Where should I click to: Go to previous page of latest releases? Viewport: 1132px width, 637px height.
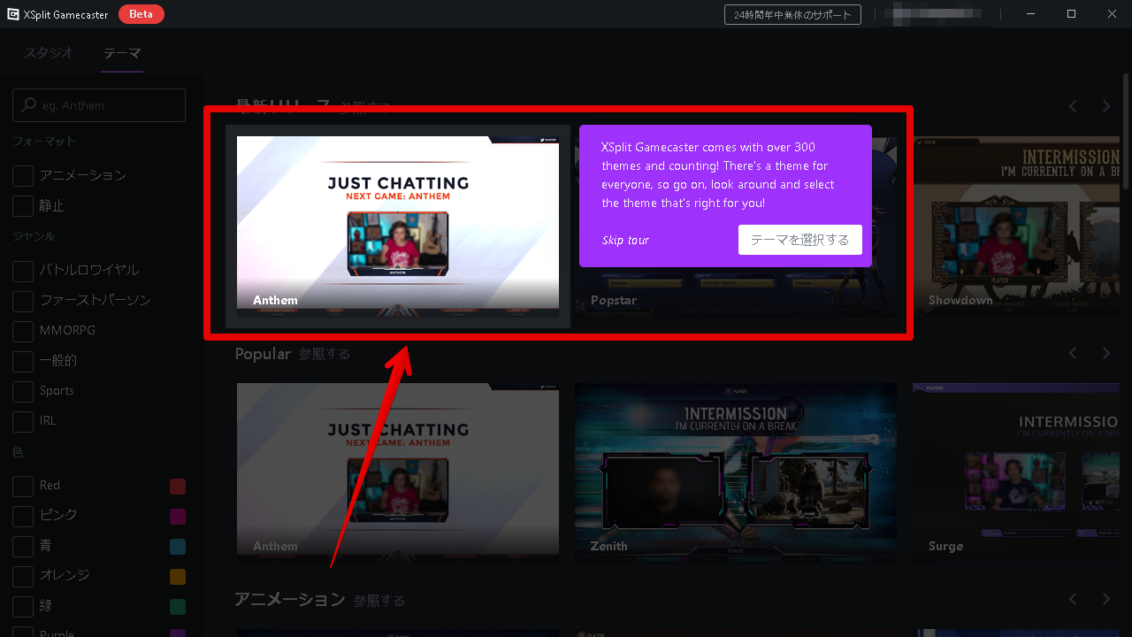pos(1073,106)
